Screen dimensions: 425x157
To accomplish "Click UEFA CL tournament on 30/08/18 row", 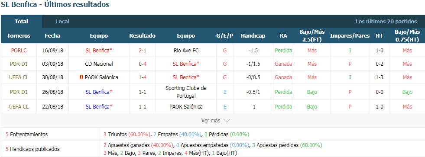I will coord(19,77).
